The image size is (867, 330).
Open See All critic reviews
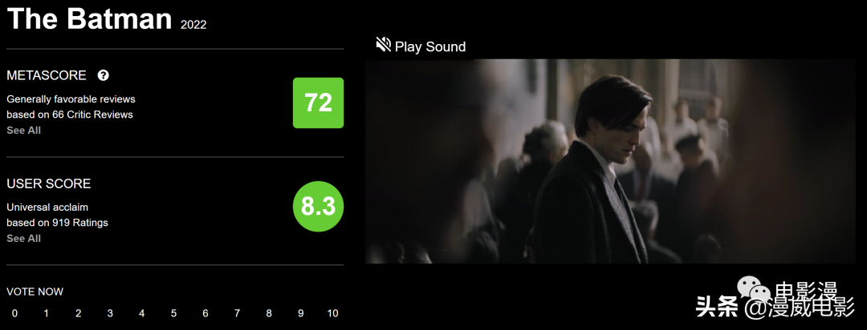24,131
